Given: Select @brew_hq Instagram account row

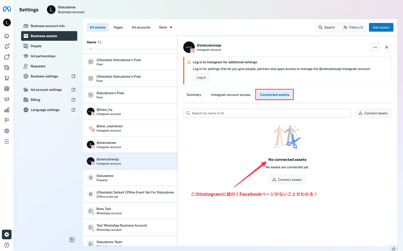Looking at the screenshot, I should (x=130, y=112).
